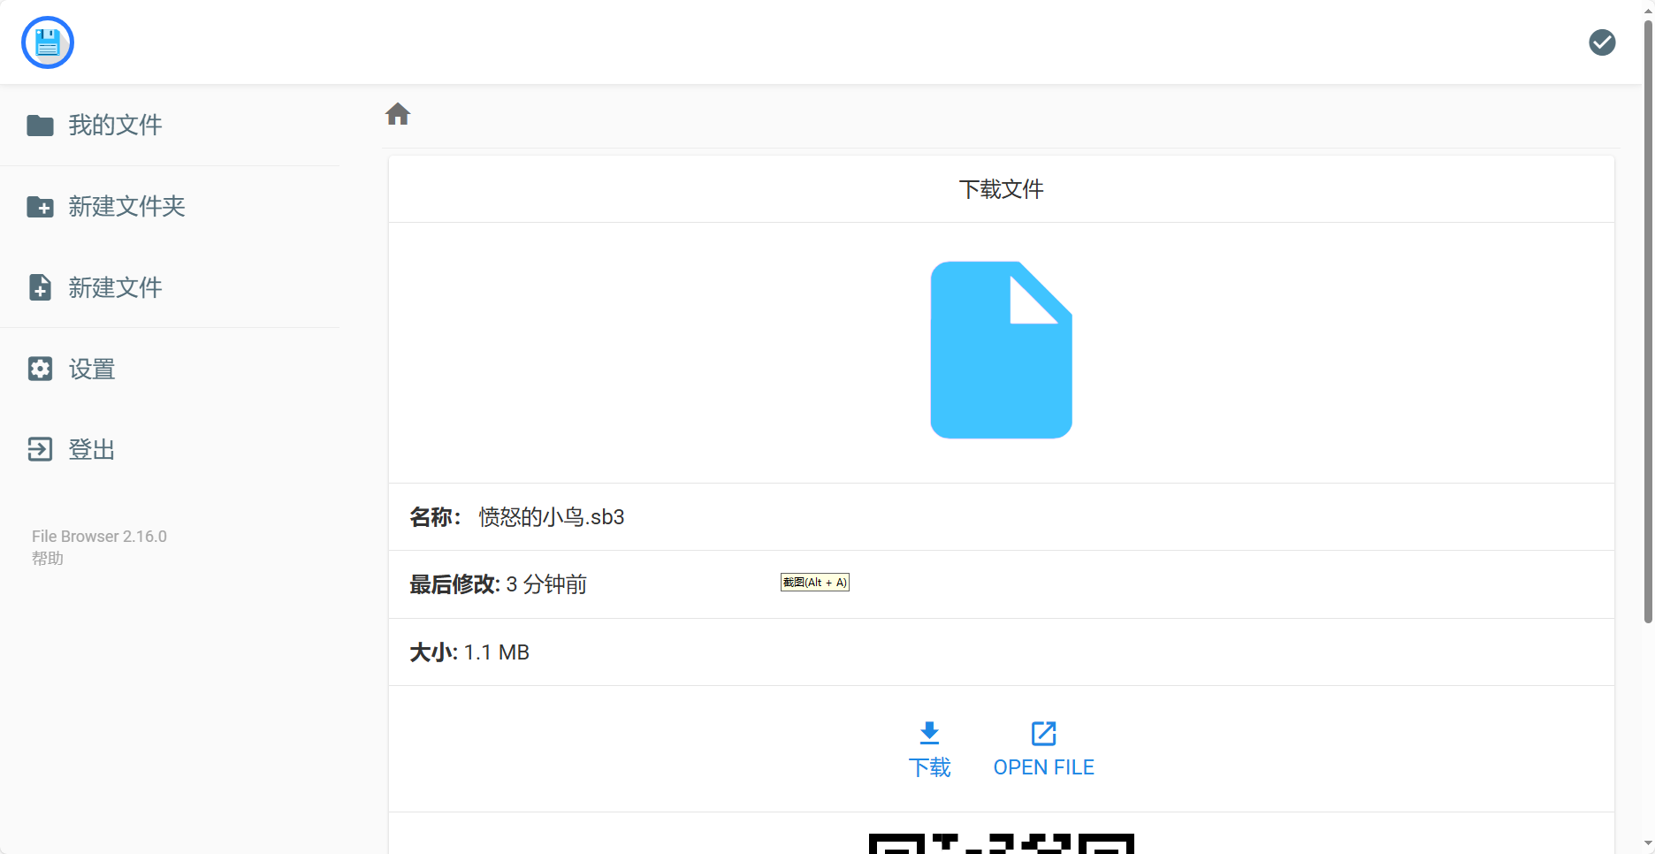
Task: Open the File Browser 2.16.0 version link
Action: (x=99, y=537)
